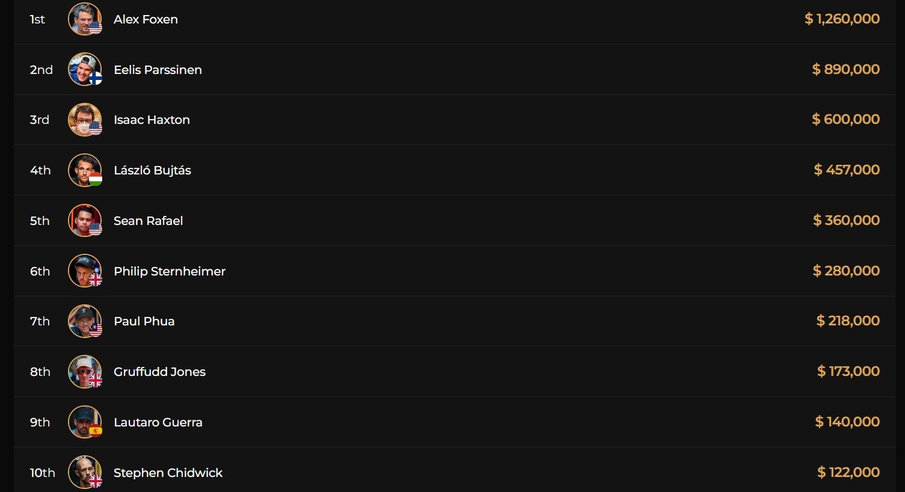905x492 pixels.
Task: Click the $ 1,260,000 first-place prize
Action: tap(842, 19)
